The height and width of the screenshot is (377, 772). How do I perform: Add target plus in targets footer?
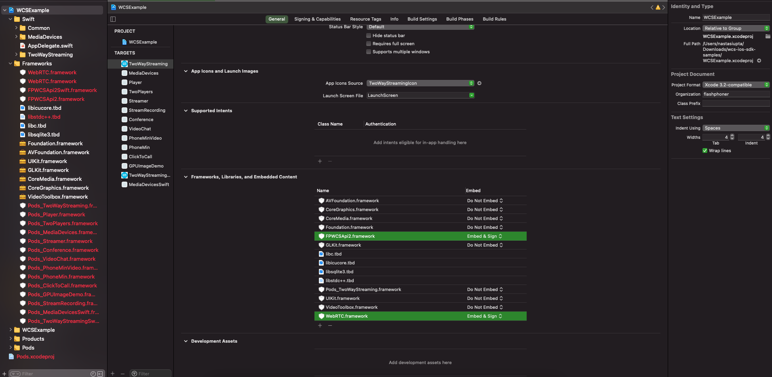[113, 374]
